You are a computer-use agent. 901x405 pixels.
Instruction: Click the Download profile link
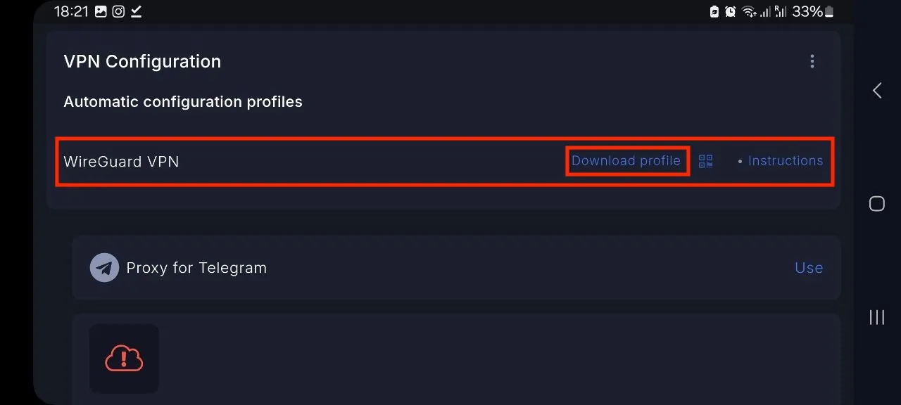[x=626, y=160]
